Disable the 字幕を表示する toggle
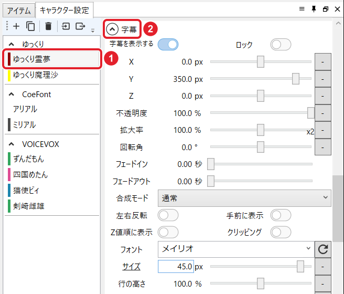 coord(168,44)
